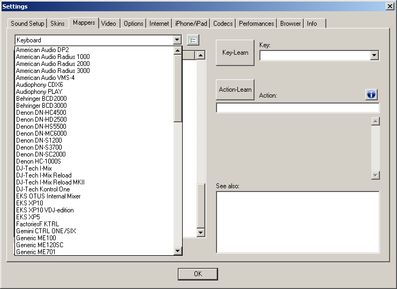Open the Options tab
Screen dimensions: 397x289
[x=133, y=24]
